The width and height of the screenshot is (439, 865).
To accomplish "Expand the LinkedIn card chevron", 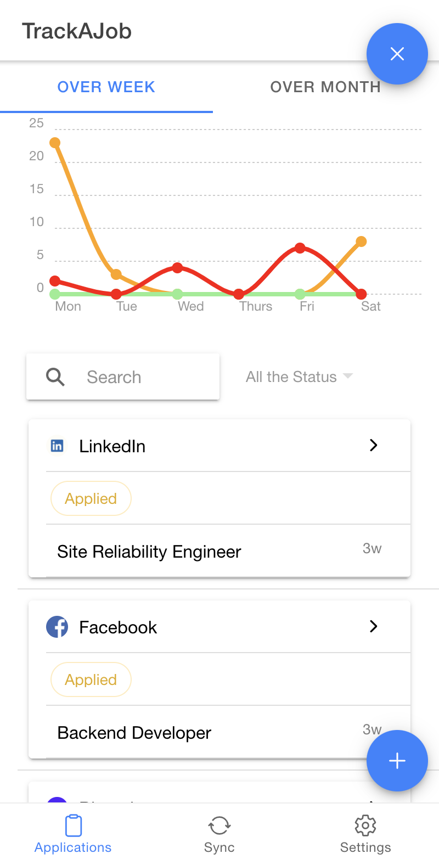I will click(x=374, y=445).
